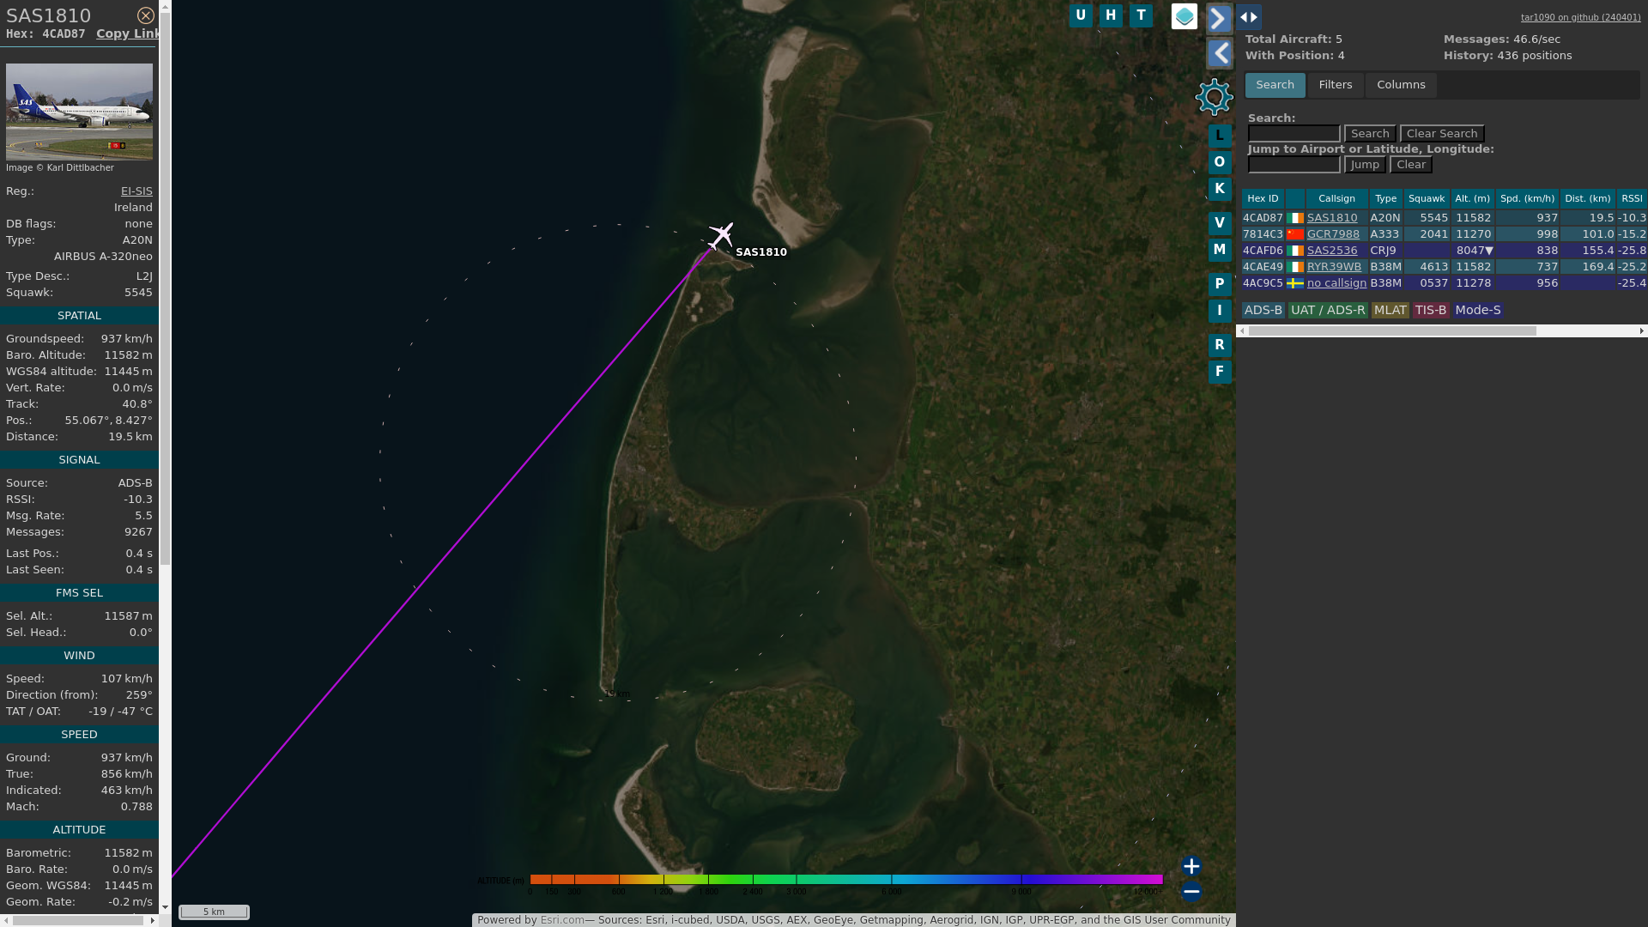Click the SAS aircraft photo thumbnail

pos(79,112)
